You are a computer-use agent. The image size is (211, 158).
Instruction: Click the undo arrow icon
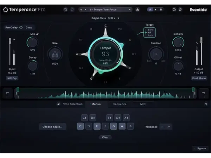pos(65,9)
